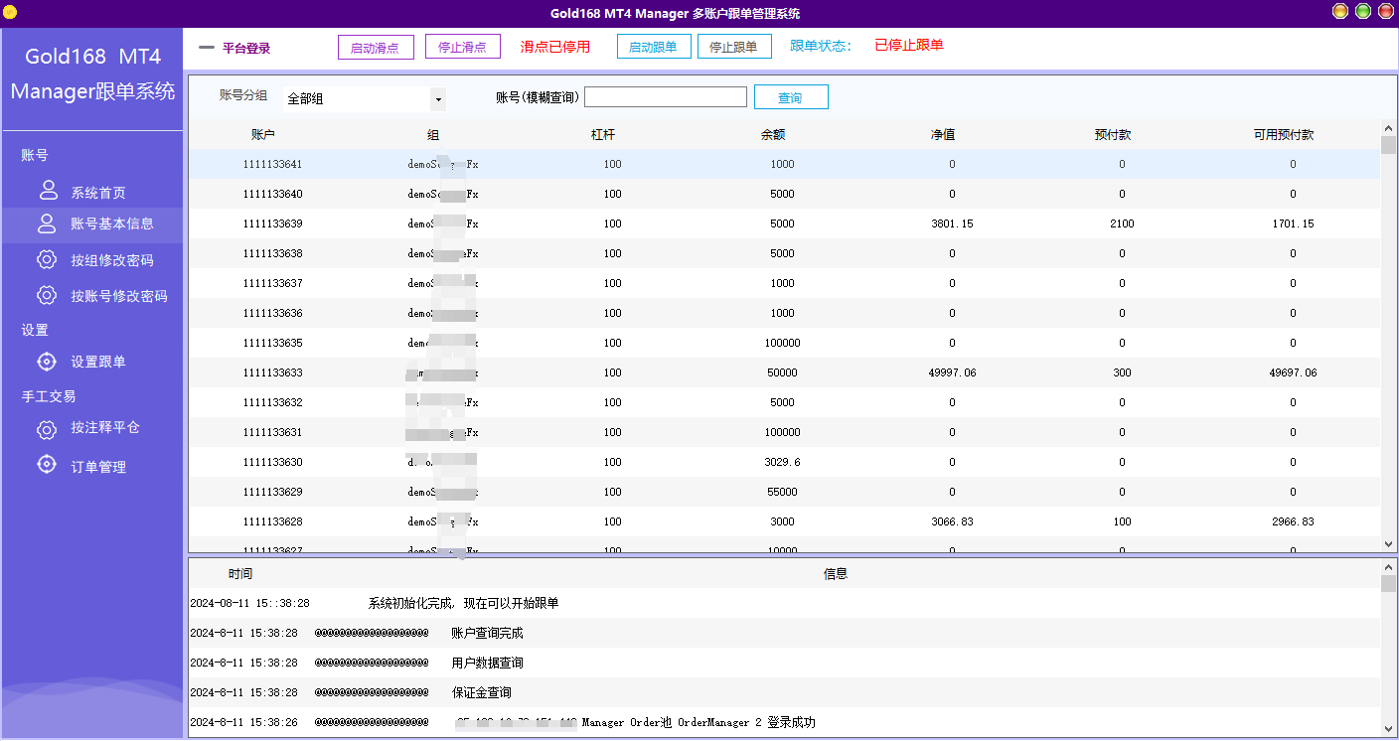
Task: Select account row 1111133636
Action: (x=784, y=313)
